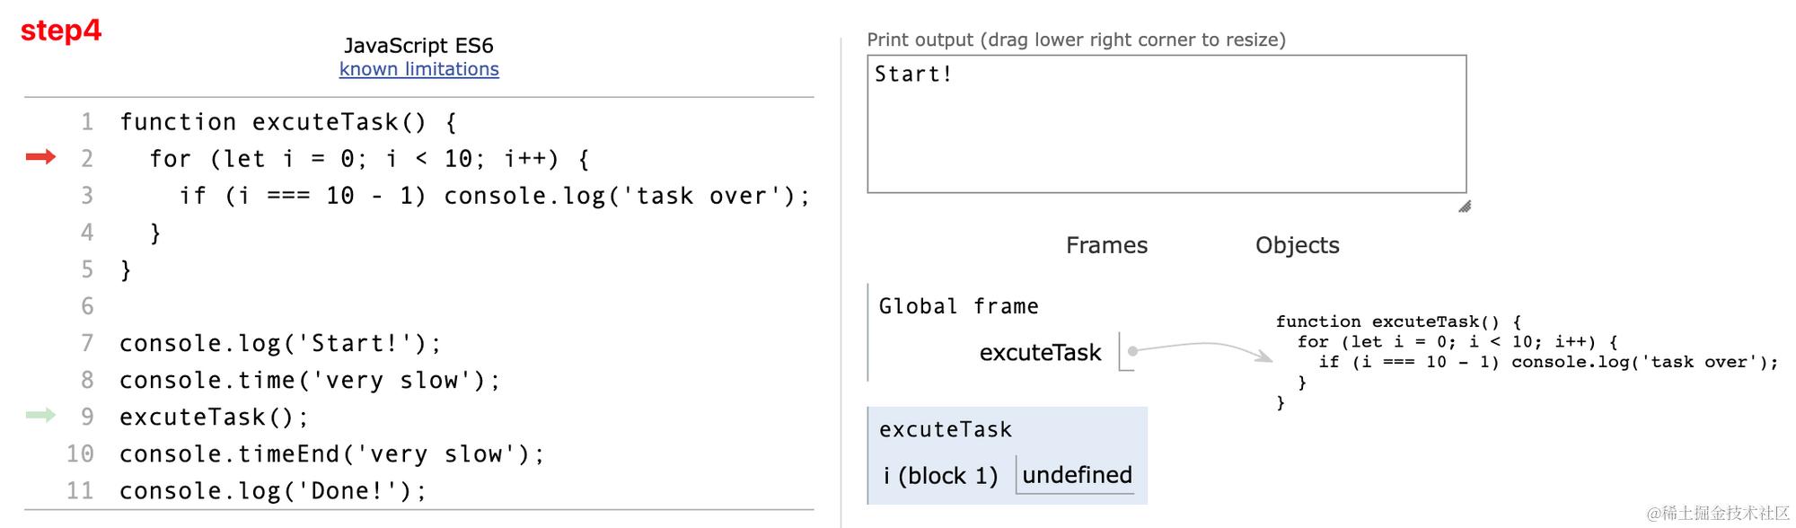Click the step4 label in red

[61, 31]
